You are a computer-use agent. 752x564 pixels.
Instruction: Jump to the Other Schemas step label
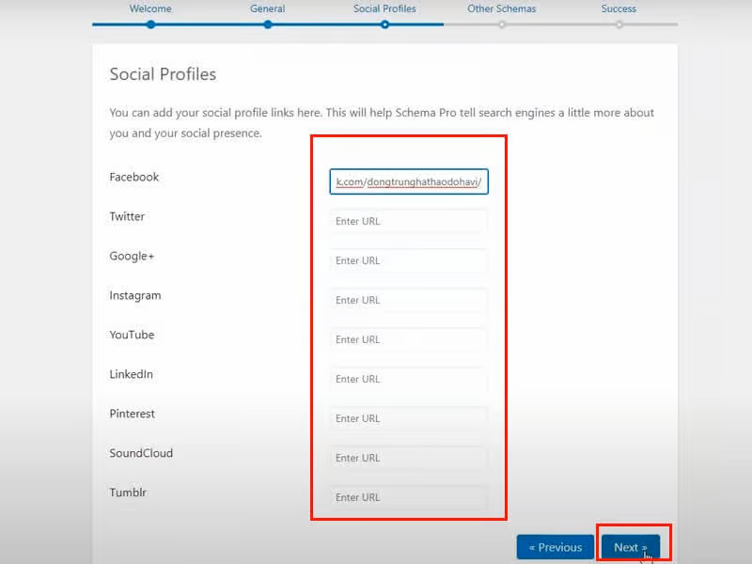(502, 8)
